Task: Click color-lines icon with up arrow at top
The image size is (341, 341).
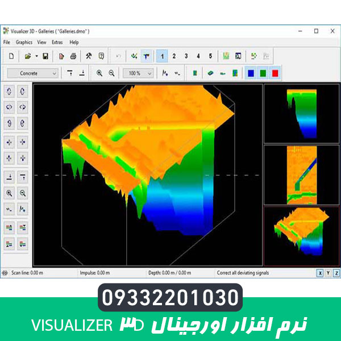Action: pos(9,228)
